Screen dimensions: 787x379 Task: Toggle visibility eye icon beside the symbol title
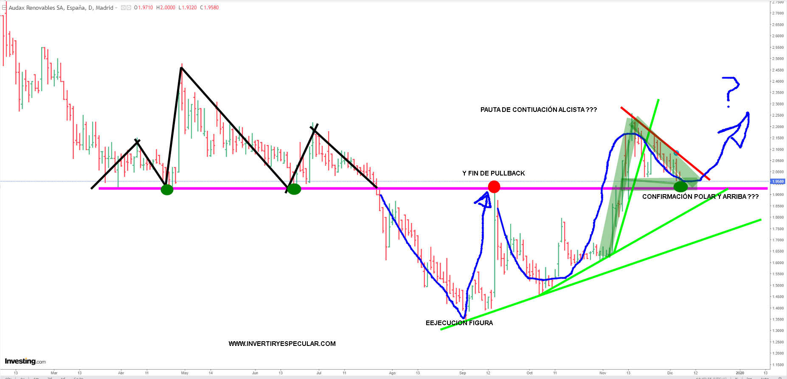(123, 8)
